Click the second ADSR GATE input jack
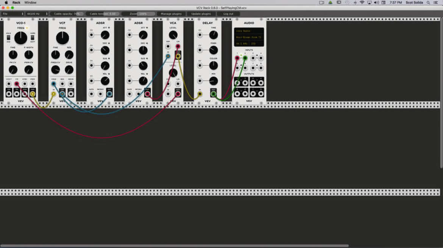443x248 pixels. (x=129, y=94)
